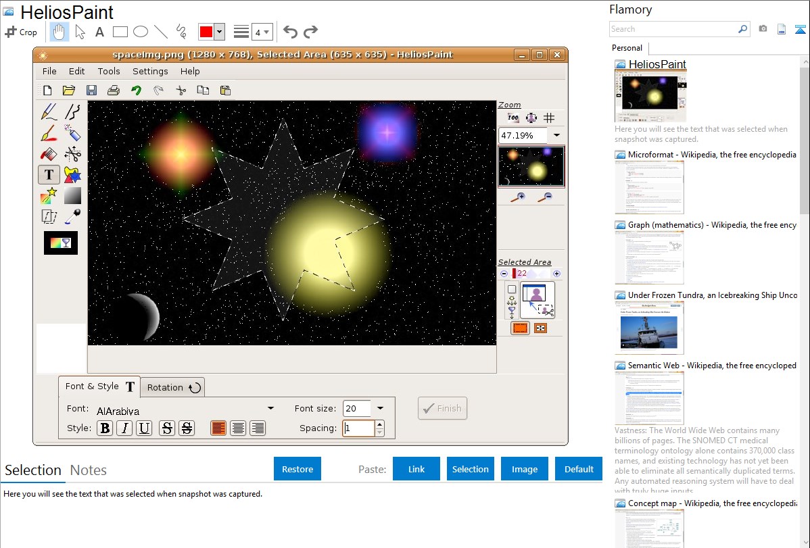This screenshot has width=810, height=548.
Task: Select the magic wand effects tool
Action: 49,196
